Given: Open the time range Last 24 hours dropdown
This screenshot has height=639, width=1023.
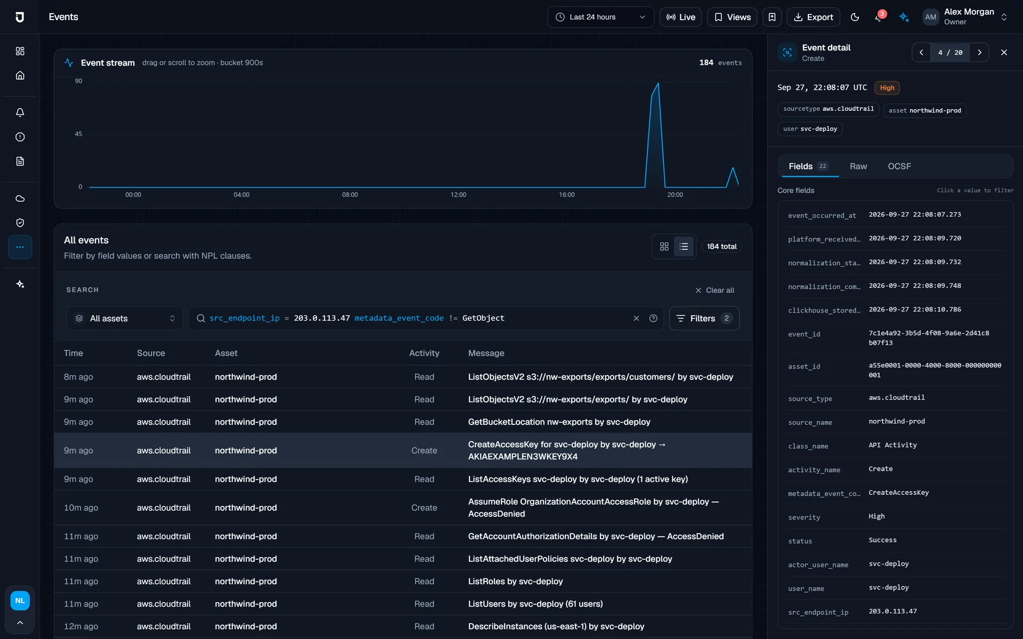Looking at the screenshot, I should tap(600, 17).
